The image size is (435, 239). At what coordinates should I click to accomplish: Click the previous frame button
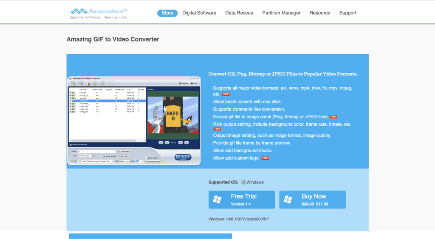point(180,142)
